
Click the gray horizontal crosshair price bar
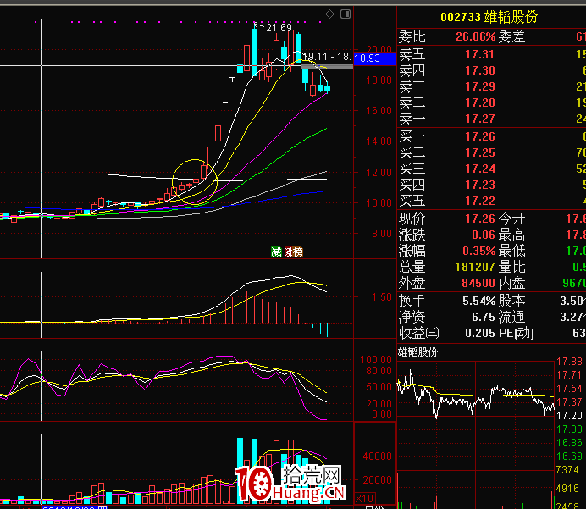click(x=326, y=65)
